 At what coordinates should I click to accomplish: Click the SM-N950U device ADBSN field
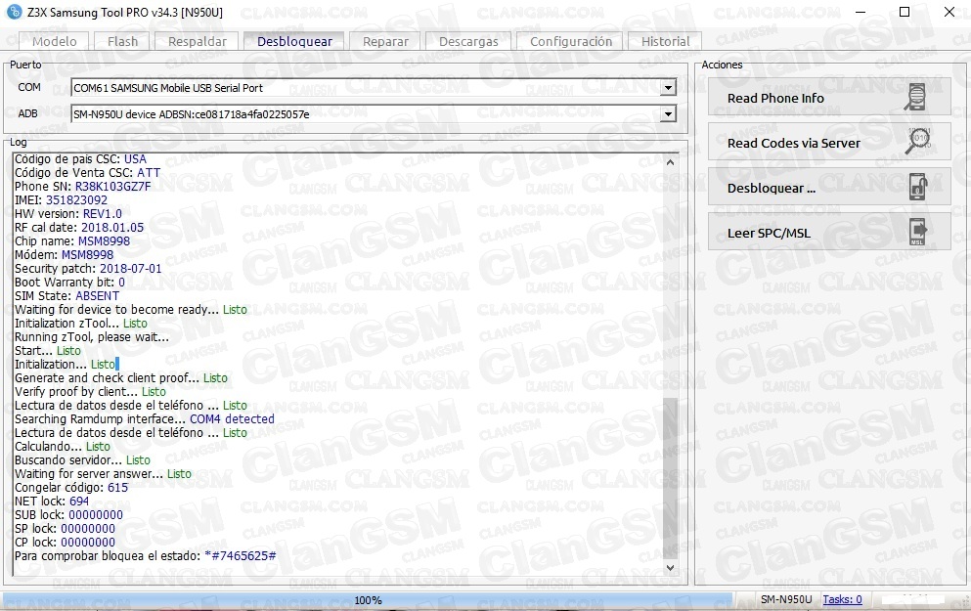click(x=373, y=114)
